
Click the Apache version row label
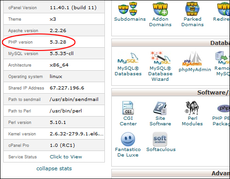pos(23,31)
